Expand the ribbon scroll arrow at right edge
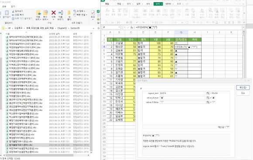 pos(244,13)
